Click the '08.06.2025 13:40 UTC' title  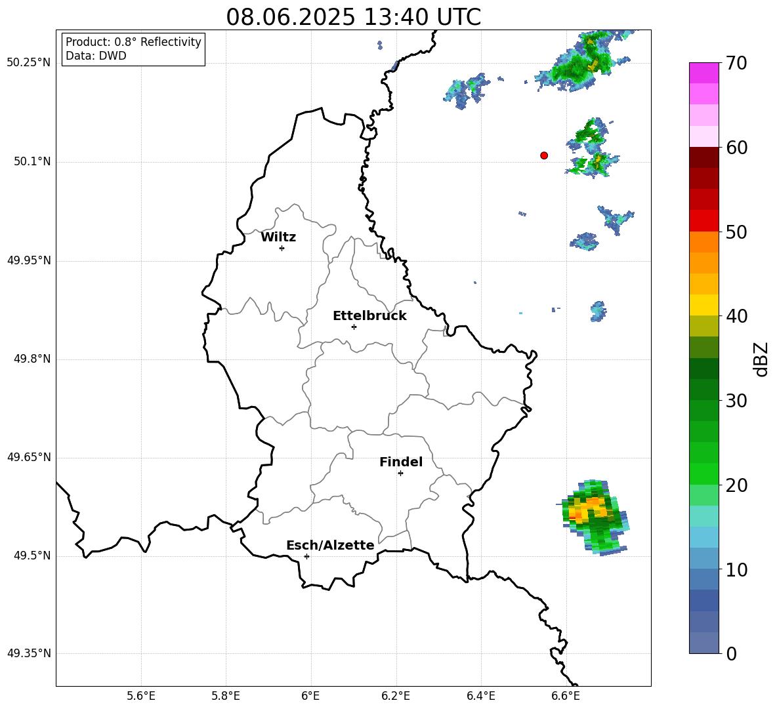(353, 17)
